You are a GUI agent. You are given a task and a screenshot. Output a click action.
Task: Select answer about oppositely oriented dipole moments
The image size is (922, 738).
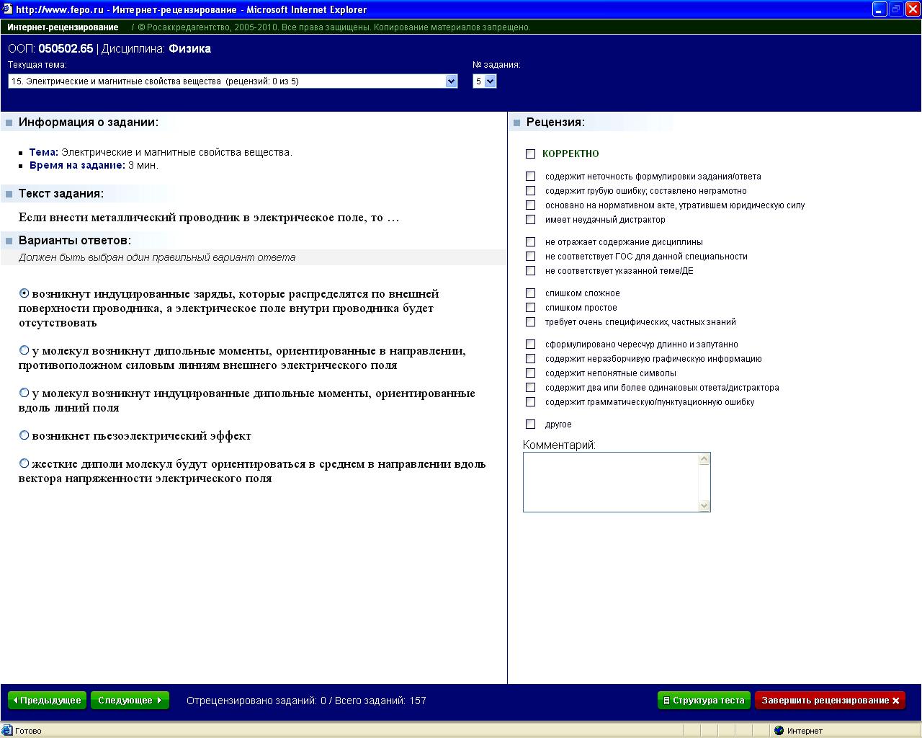pyautogui.click(x=24, y=350)
